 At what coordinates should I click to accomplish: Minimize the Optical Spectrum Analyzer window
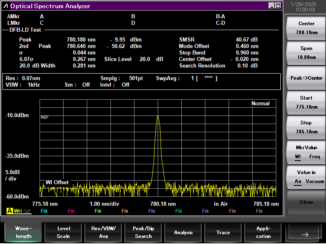tap(272, 6)
